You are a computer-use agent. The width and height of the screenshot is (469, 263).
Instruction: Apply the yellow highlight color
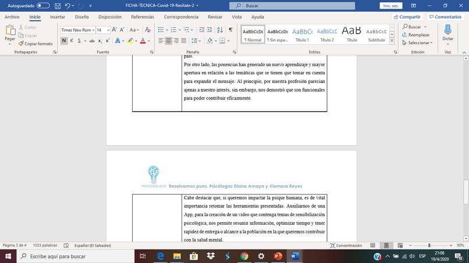point(130,41)
